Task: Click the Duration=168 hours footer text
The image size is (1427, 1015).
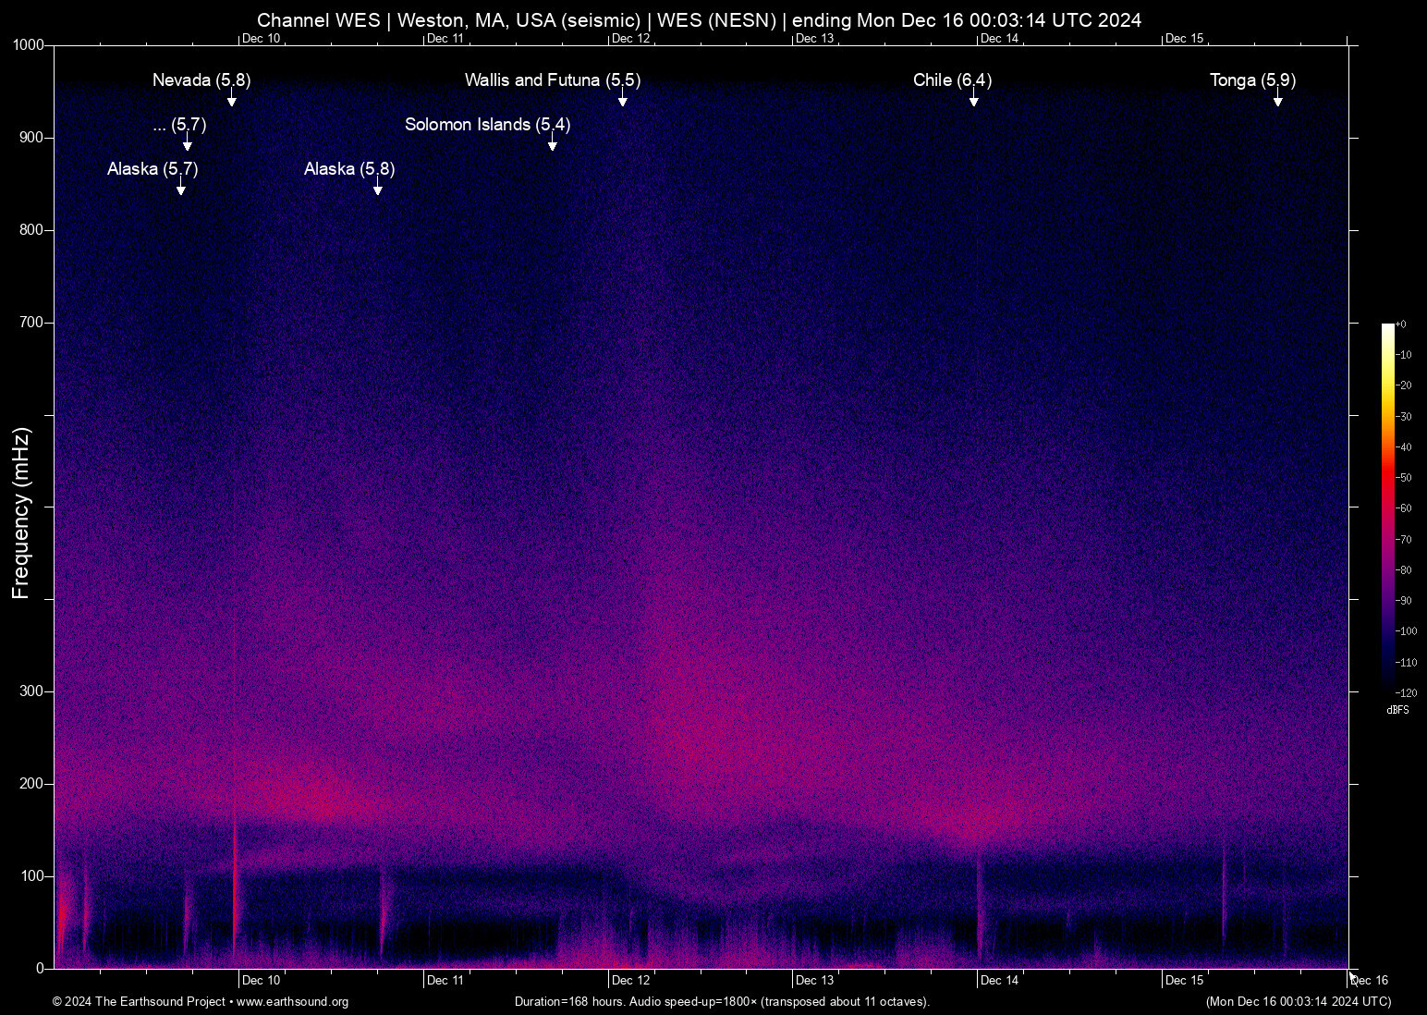Action: [721, 1002]
